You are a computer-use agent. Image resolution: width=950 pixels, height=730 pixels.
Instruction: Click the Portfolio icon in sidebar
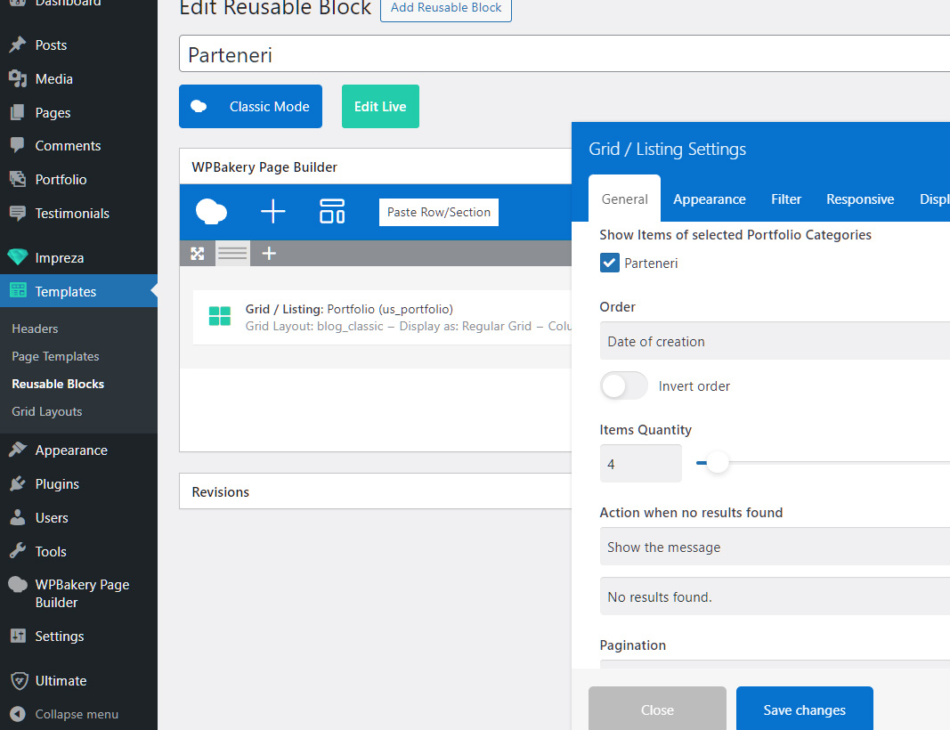18,179
